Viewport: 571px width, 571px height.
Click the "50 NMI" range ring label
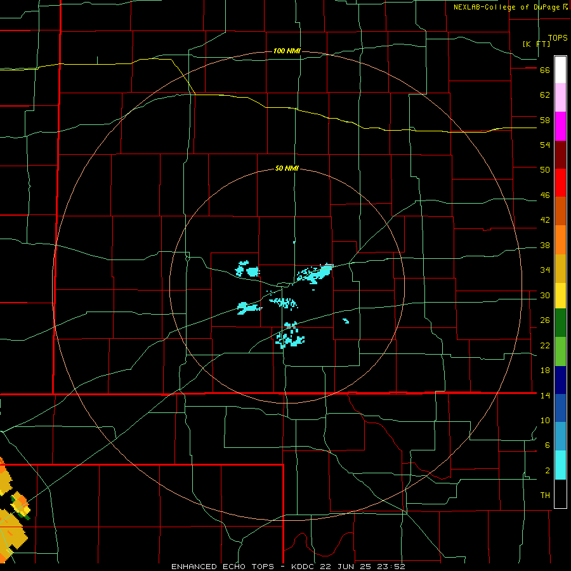tap(287, 168)
